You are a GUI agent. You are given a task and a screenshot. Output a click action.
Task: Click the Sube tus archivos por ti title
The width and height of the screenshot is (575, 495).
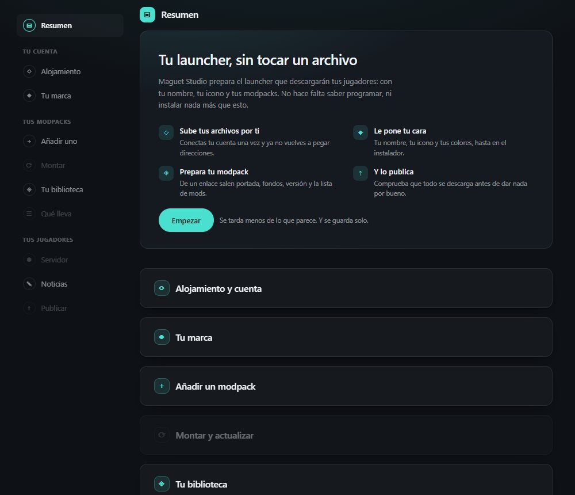[219, 131]
